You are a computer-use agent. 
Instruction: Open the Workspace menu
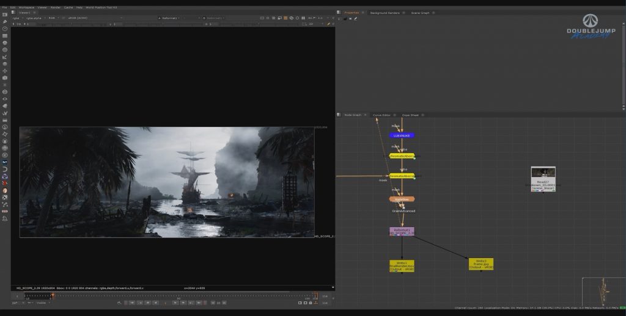[26, 7]
